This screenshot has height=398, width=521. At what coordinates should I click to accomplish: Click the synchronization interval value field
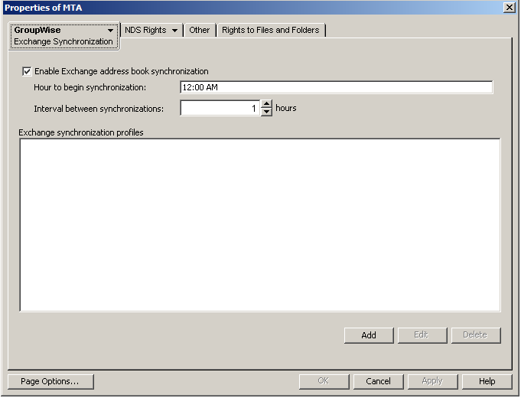(x=220, y=108)
